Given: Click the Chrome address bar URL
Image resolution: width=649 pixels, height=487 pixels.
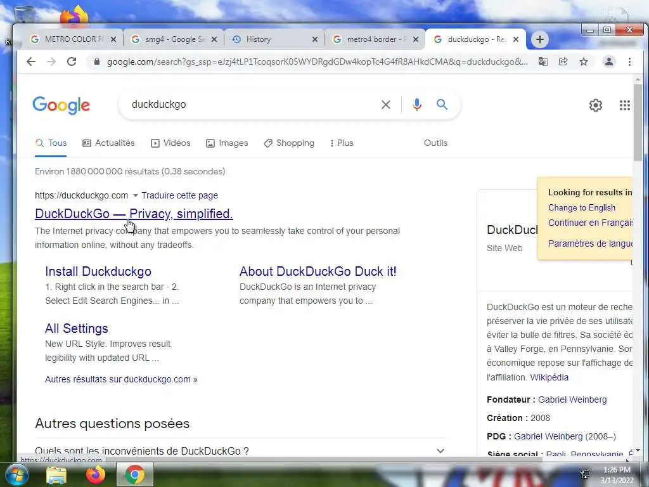Looking at the screenshot, I should pos(317,62).
